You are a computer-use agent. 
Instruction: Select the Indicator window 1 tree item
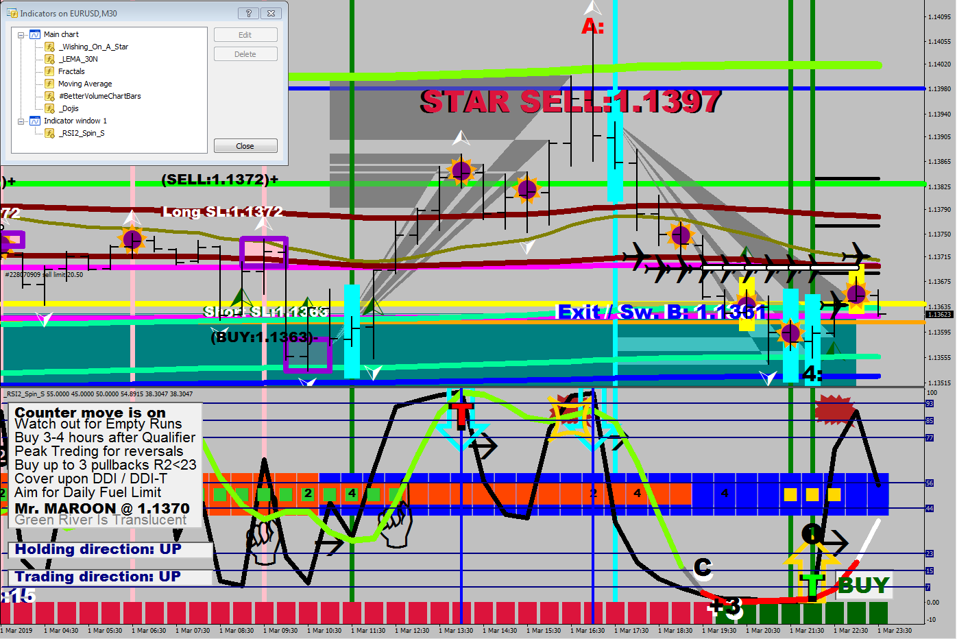click(75, 121)
